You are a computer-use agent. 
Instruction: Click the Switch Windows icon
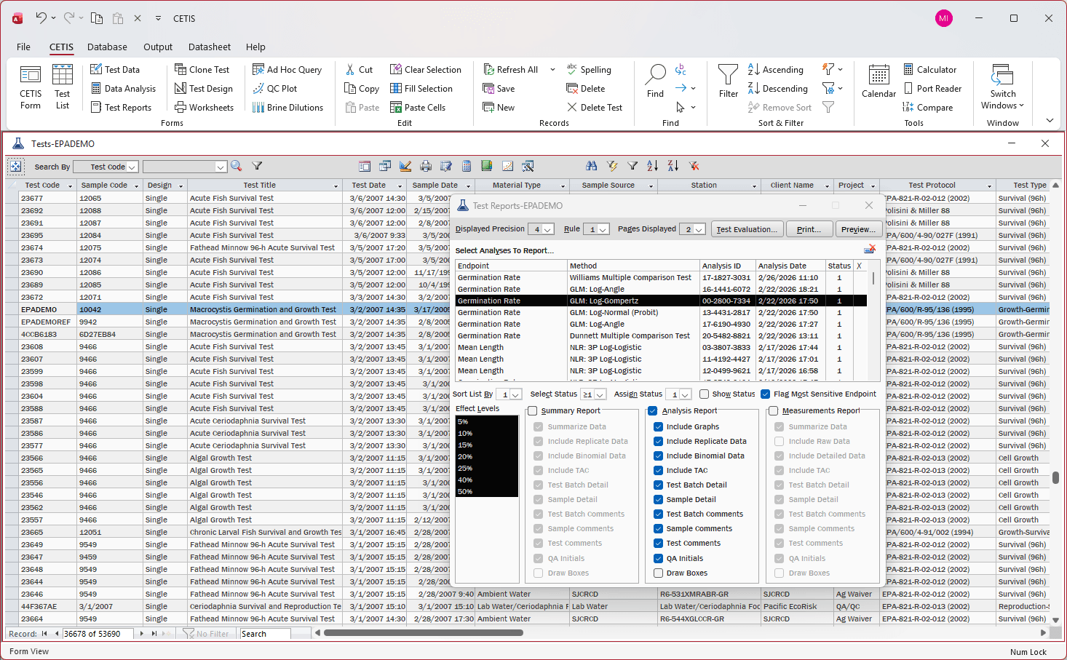pos(1002,75)
